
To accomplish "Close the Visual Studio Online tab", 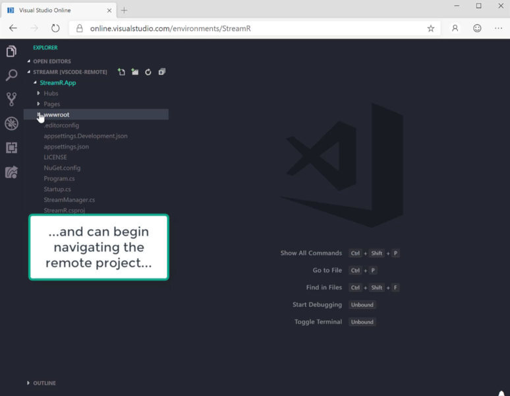I will (109, 11).
